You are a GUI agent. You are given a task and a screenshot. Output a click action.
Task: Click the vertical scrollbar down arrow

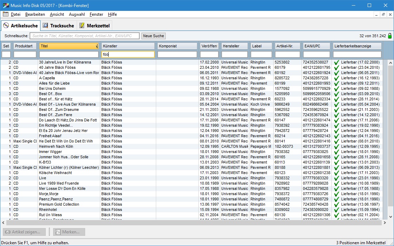click(390, 217)
